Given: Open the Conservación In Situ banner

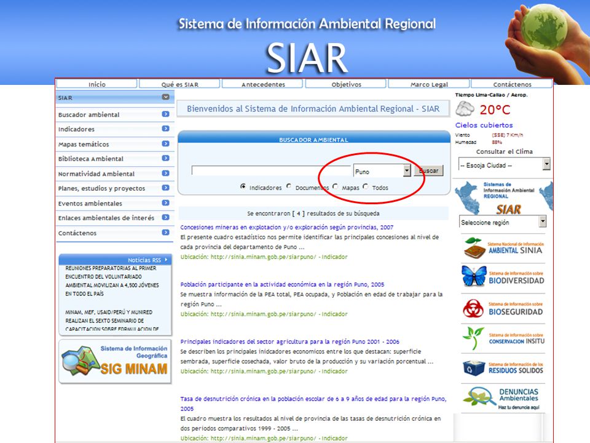Looking at the screenshot, I should [x=503, y=338].
